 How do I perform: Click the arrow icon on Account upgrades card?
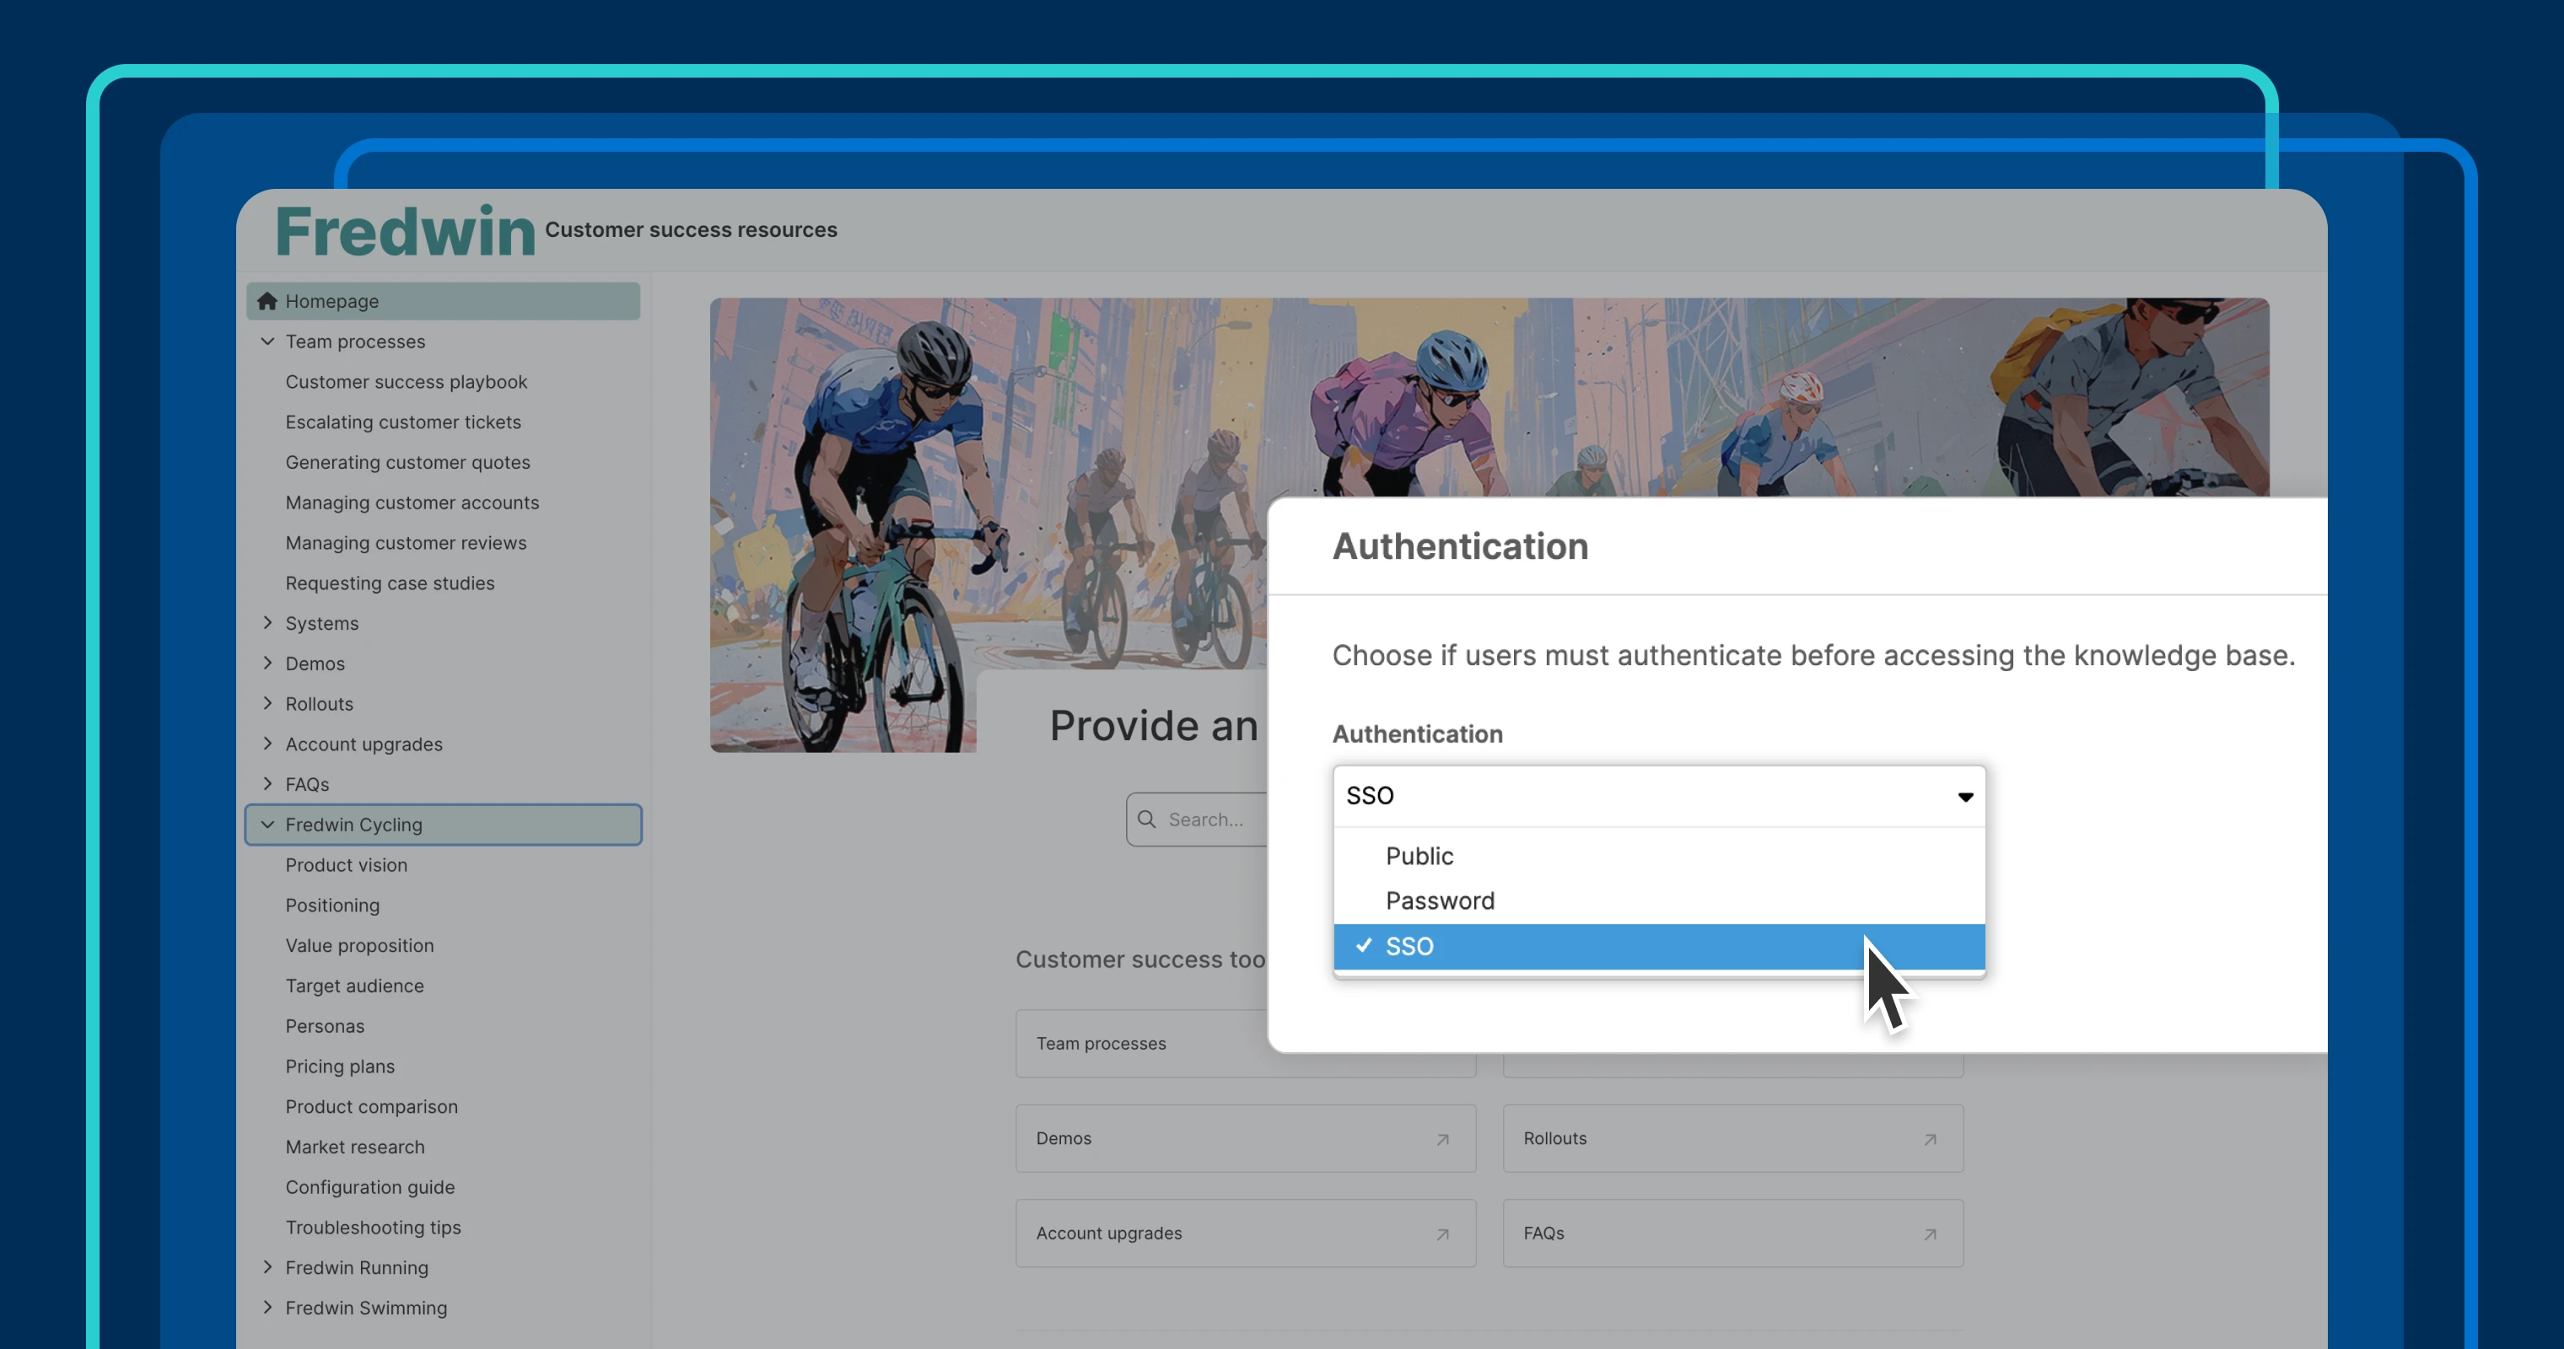point(1442,1233)
